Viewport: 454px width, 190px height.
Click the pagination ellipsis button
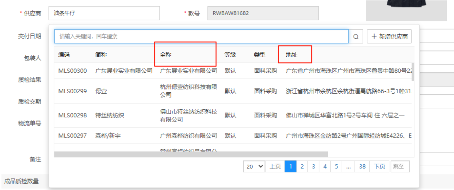pos(348,166)
